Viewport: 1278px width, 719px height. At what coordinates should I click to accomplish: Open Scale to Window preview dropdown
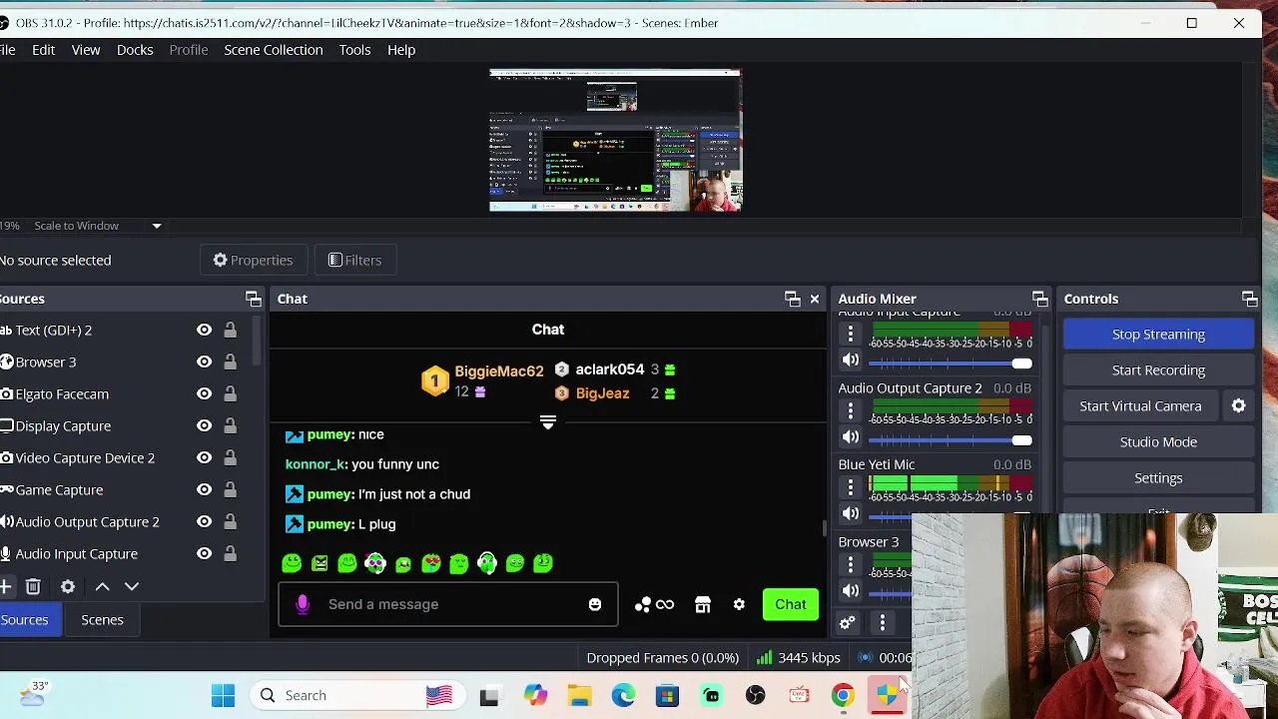click(156, 226)
